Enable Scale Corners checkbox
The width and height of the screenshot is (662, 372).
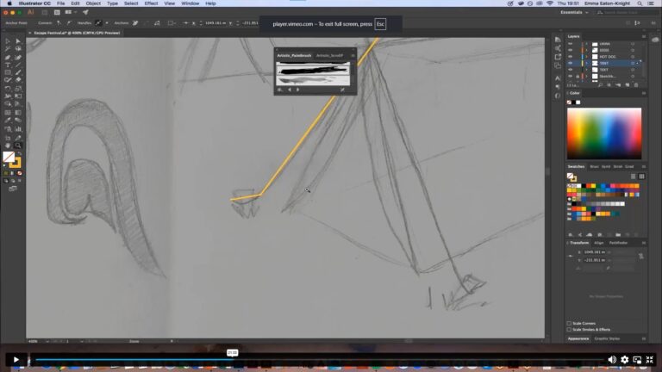coord(569,324)
